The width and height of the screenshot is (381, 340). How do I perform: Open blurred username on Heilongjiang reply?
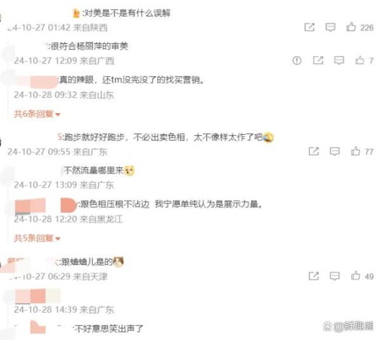tap(46, 205)
